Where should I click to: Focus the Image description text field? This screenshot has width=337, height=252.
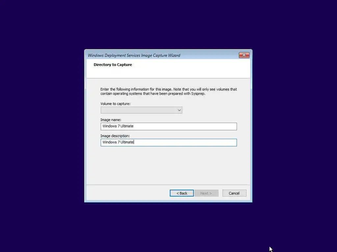(169, 142)
